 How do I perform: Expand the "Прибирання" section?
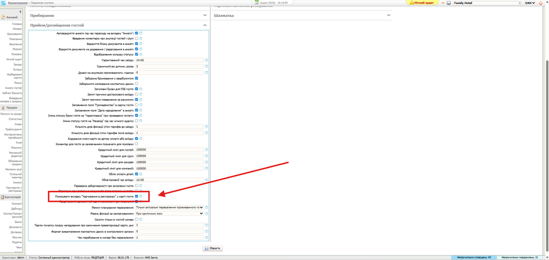coord(205,15)
